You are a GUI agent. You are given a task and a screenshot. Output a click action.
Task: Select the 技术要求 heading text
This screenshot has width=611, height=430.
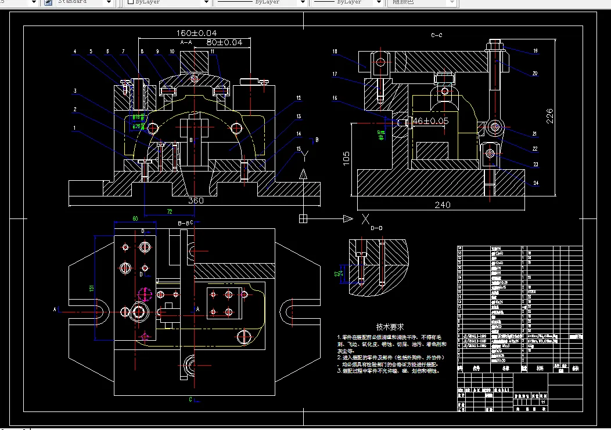390,327
